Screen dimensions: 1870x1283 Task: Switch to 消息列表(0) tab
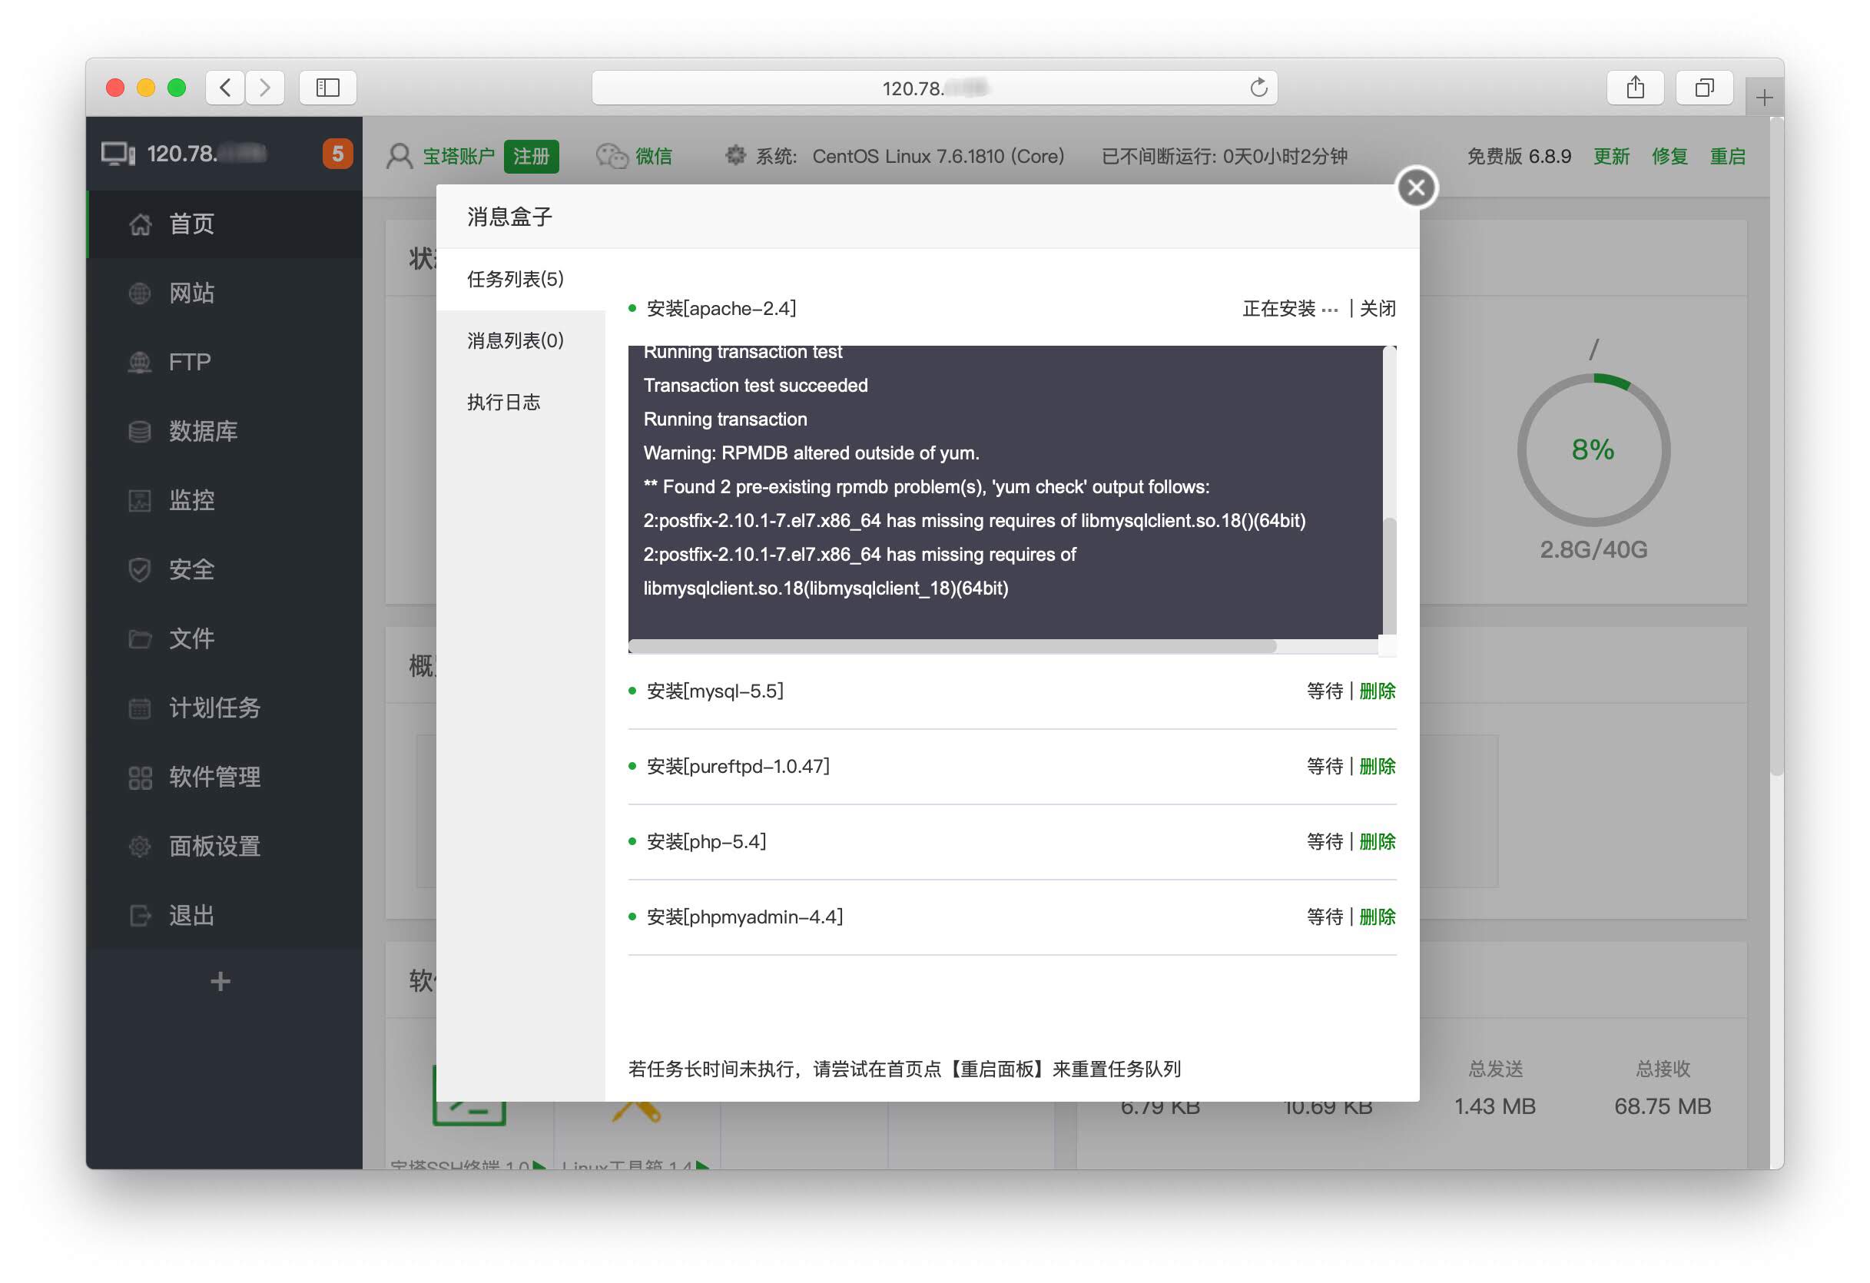(515, 340)
